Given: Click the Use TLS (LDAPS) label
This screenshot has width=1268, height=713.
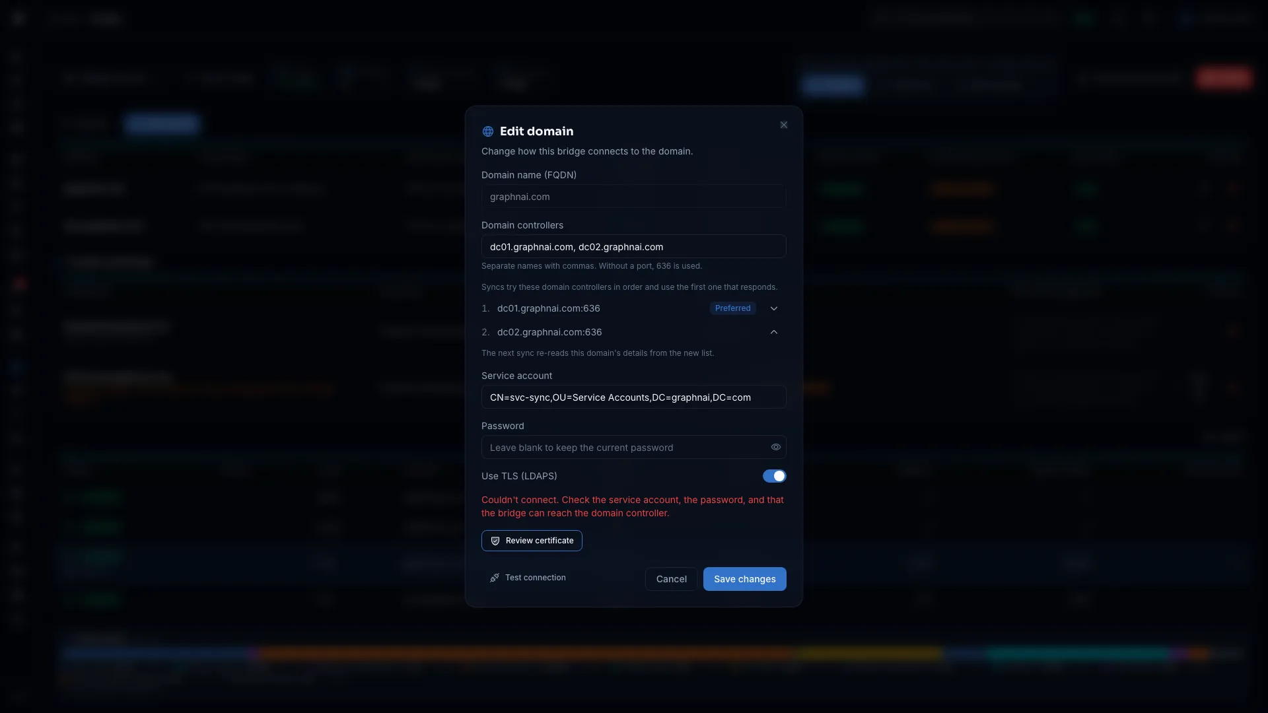Looking at the screenshot, I should tap(519, 476).
